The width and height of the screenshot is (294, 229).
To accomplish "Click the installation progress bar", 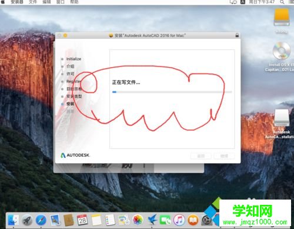I will pos(172,92).
